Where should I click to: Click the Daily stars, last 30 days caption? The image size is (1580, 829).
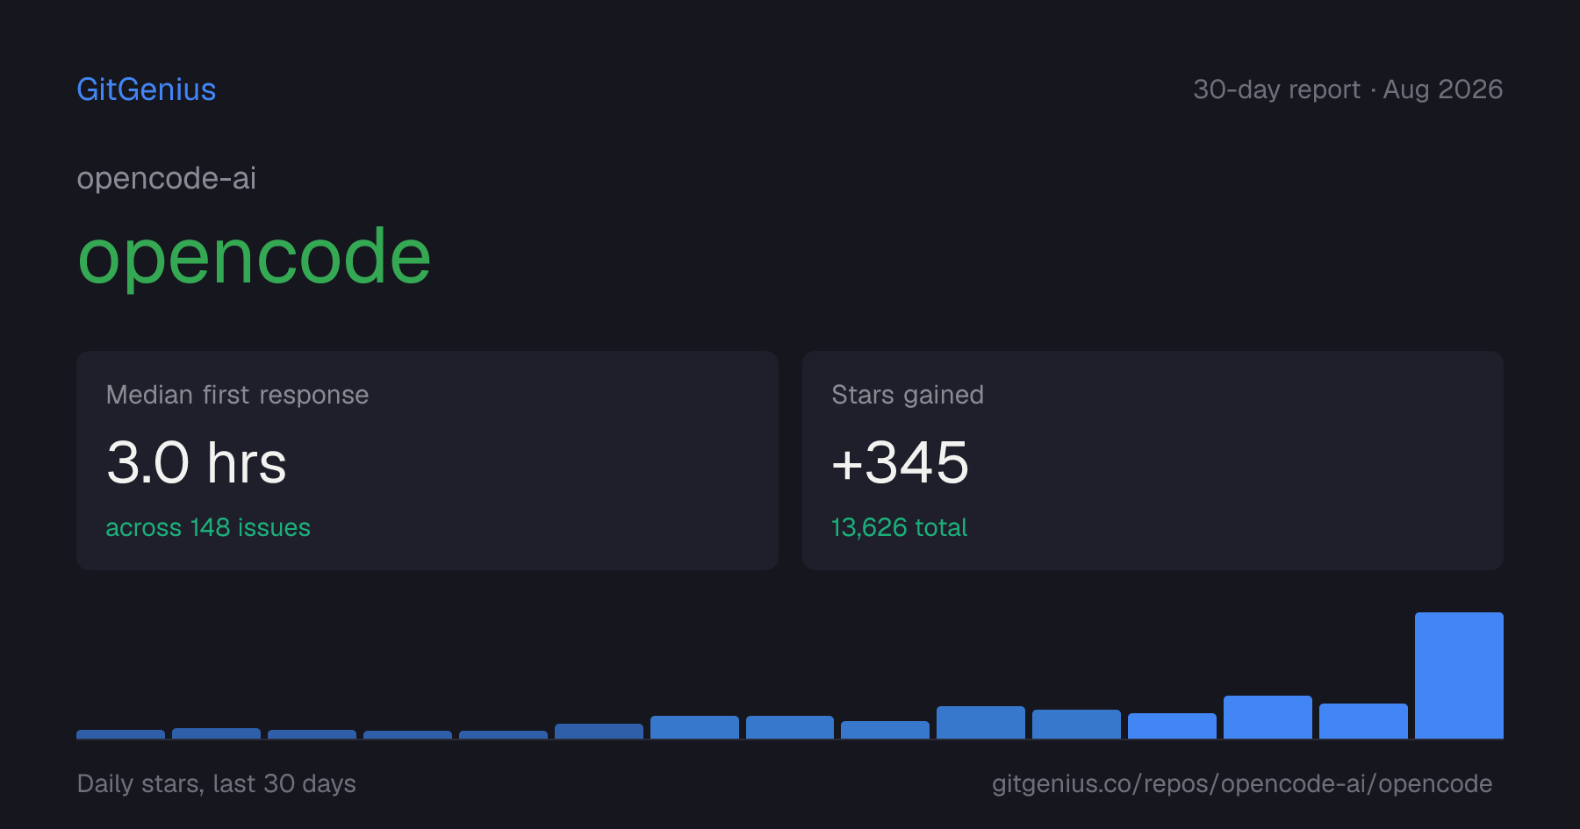pos(217,783)
